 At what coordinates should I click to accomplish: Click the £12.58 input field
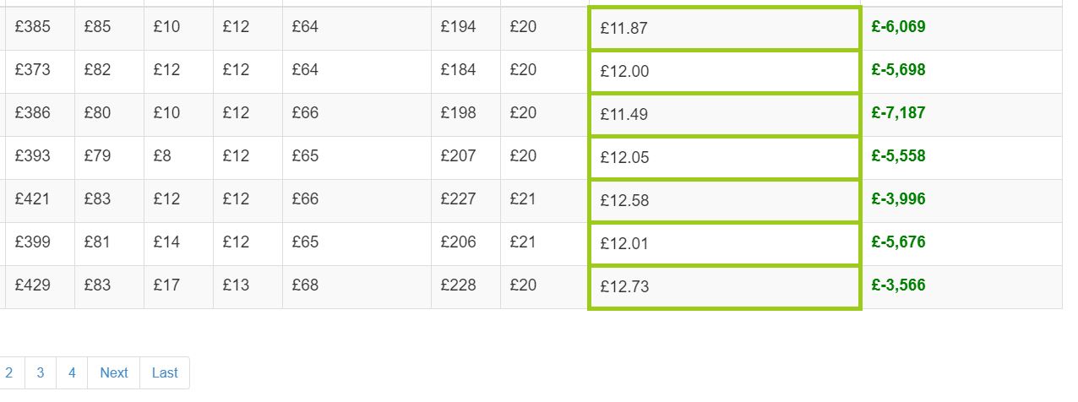point(724,201)
